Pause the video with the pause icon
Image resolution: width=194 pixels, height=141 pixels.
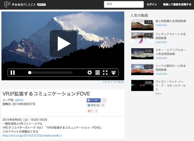tap(13, 73)
